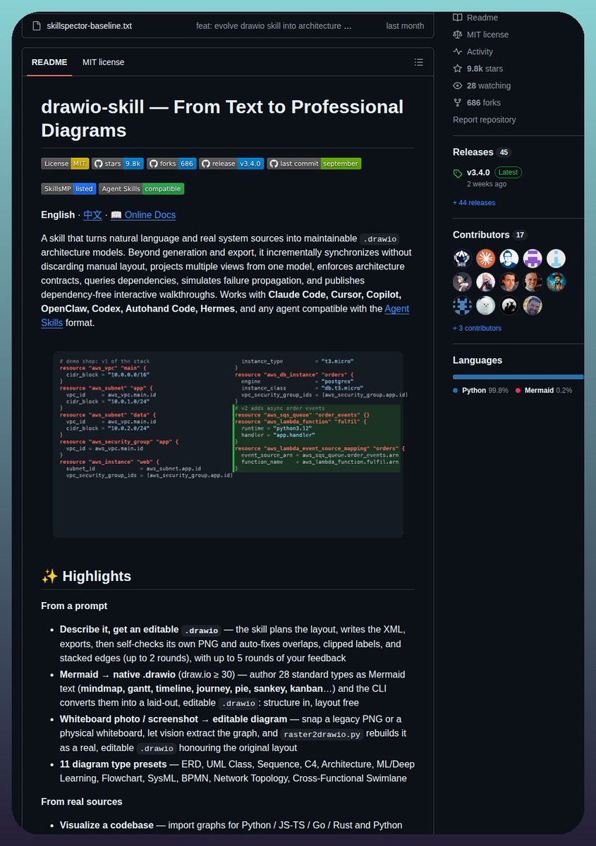Click the 'last month' commit timestamp
The image size is (596, 846).
click(405, 26)
